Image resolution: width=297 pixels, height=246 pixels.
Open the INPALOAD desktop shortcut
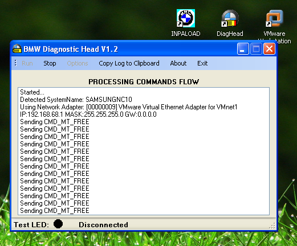point(186,23)
